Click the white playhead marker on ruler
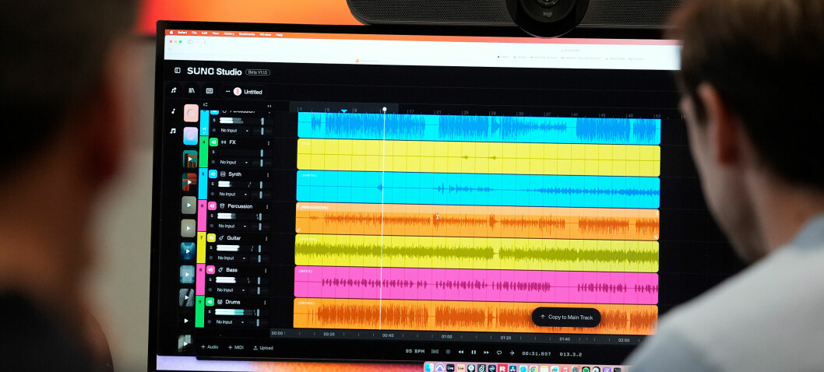This screenshot has width=824, height=372. (384, 109)
